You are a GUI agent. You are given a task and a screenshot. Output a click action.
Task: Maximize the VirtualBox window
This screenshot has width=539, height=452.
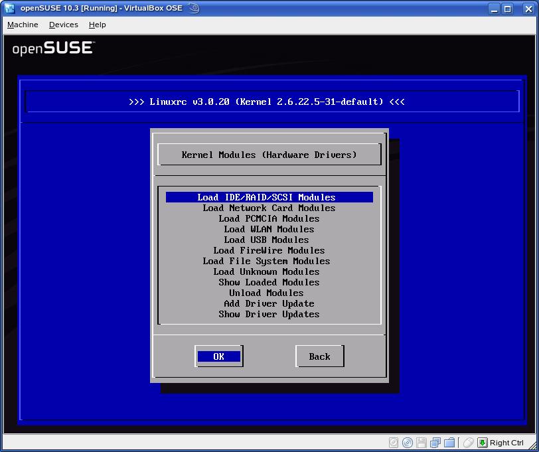tap(507, 9)
